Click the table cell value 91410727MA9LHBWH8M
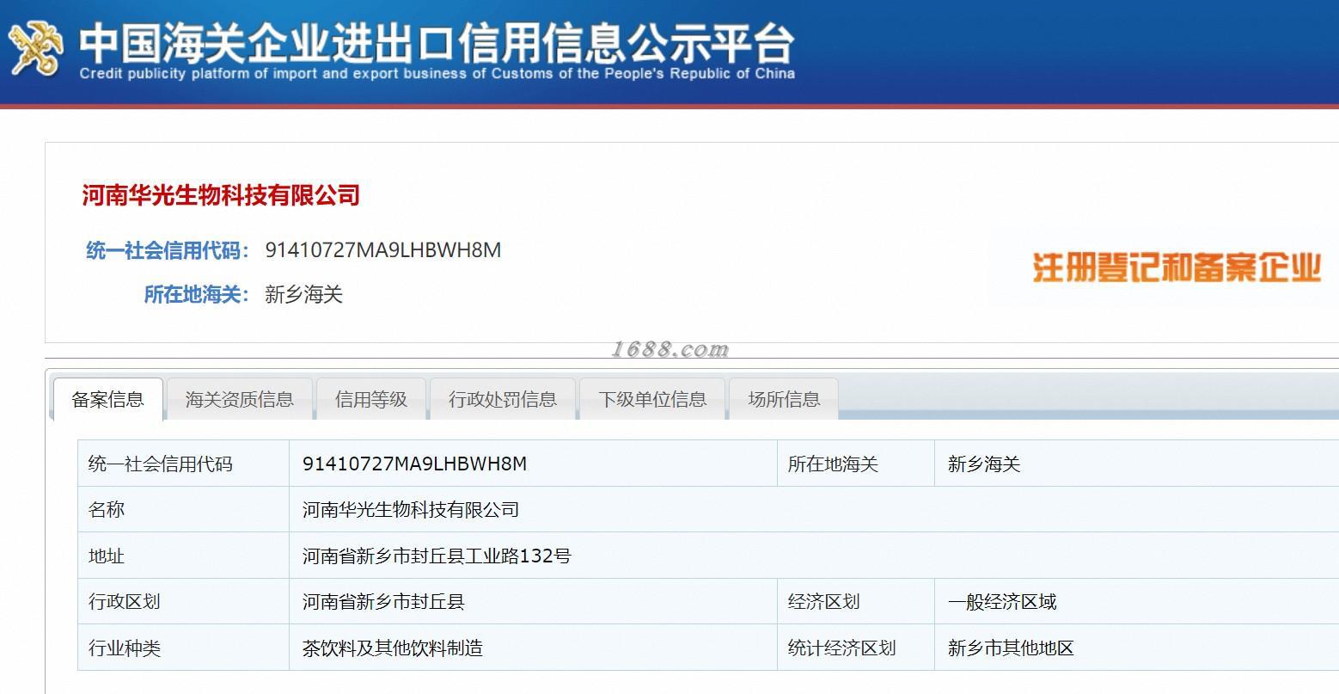This screenshot has height=694, width=1339. point(415,464)
